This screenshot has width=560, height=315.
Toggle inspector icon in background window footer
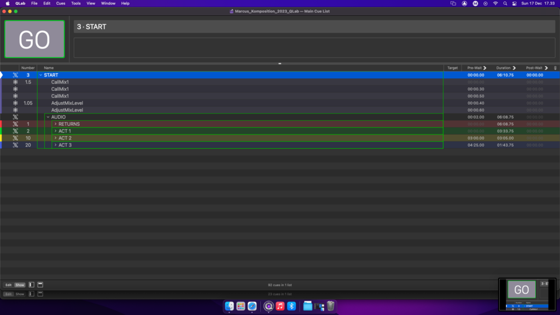[x=40, y=294]
